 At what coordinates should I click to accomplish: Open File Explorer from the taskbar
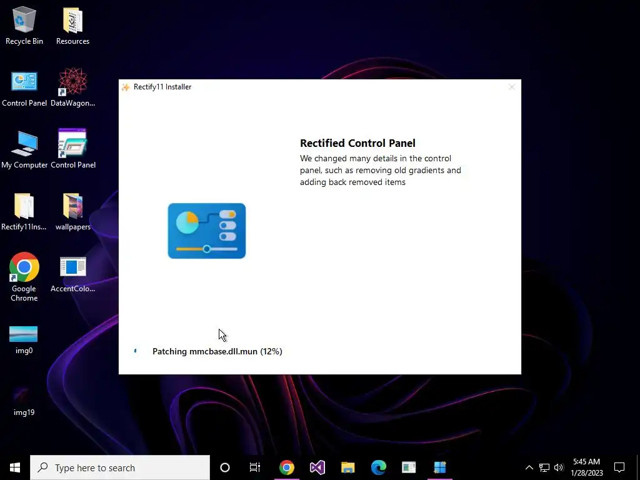[x=347, y=467]
